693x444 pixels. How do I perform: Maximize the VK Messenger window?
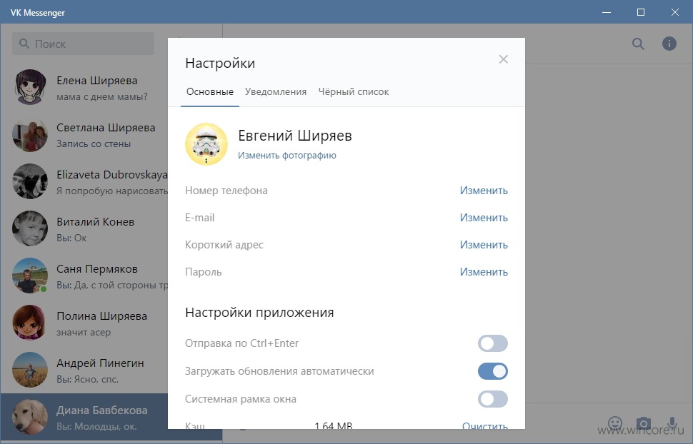click(x=640, y=12)
